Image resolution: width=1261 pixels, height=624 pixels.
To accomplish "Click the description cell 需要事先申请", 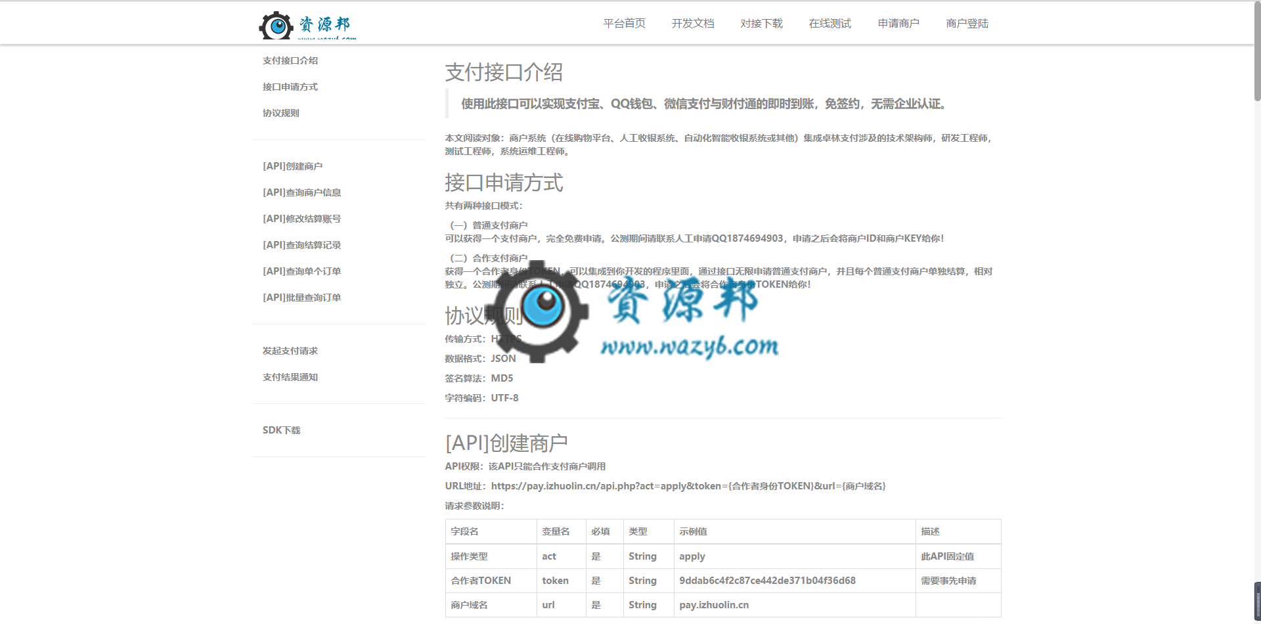I will 958,581.
